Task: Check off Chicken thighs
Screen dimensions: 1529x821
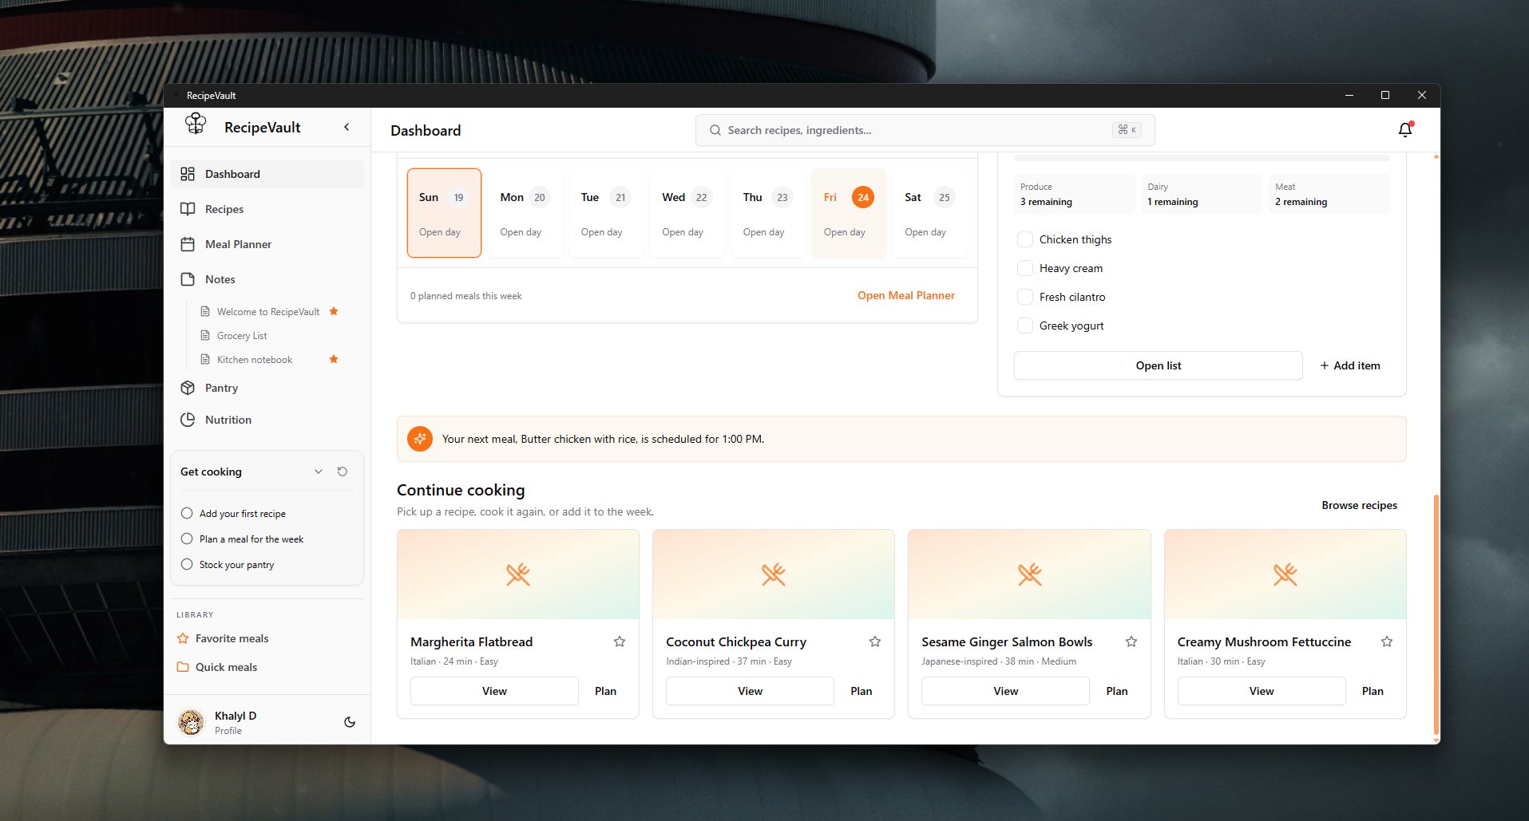Action: [1025, 239]
